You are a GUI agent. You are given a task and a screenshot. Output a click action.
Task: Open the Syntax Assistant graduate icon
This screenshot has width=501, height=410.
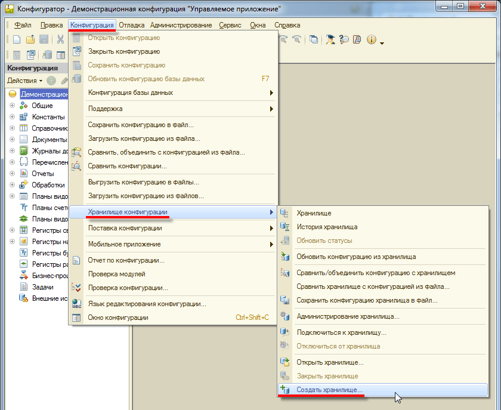(x=330, y=39)
